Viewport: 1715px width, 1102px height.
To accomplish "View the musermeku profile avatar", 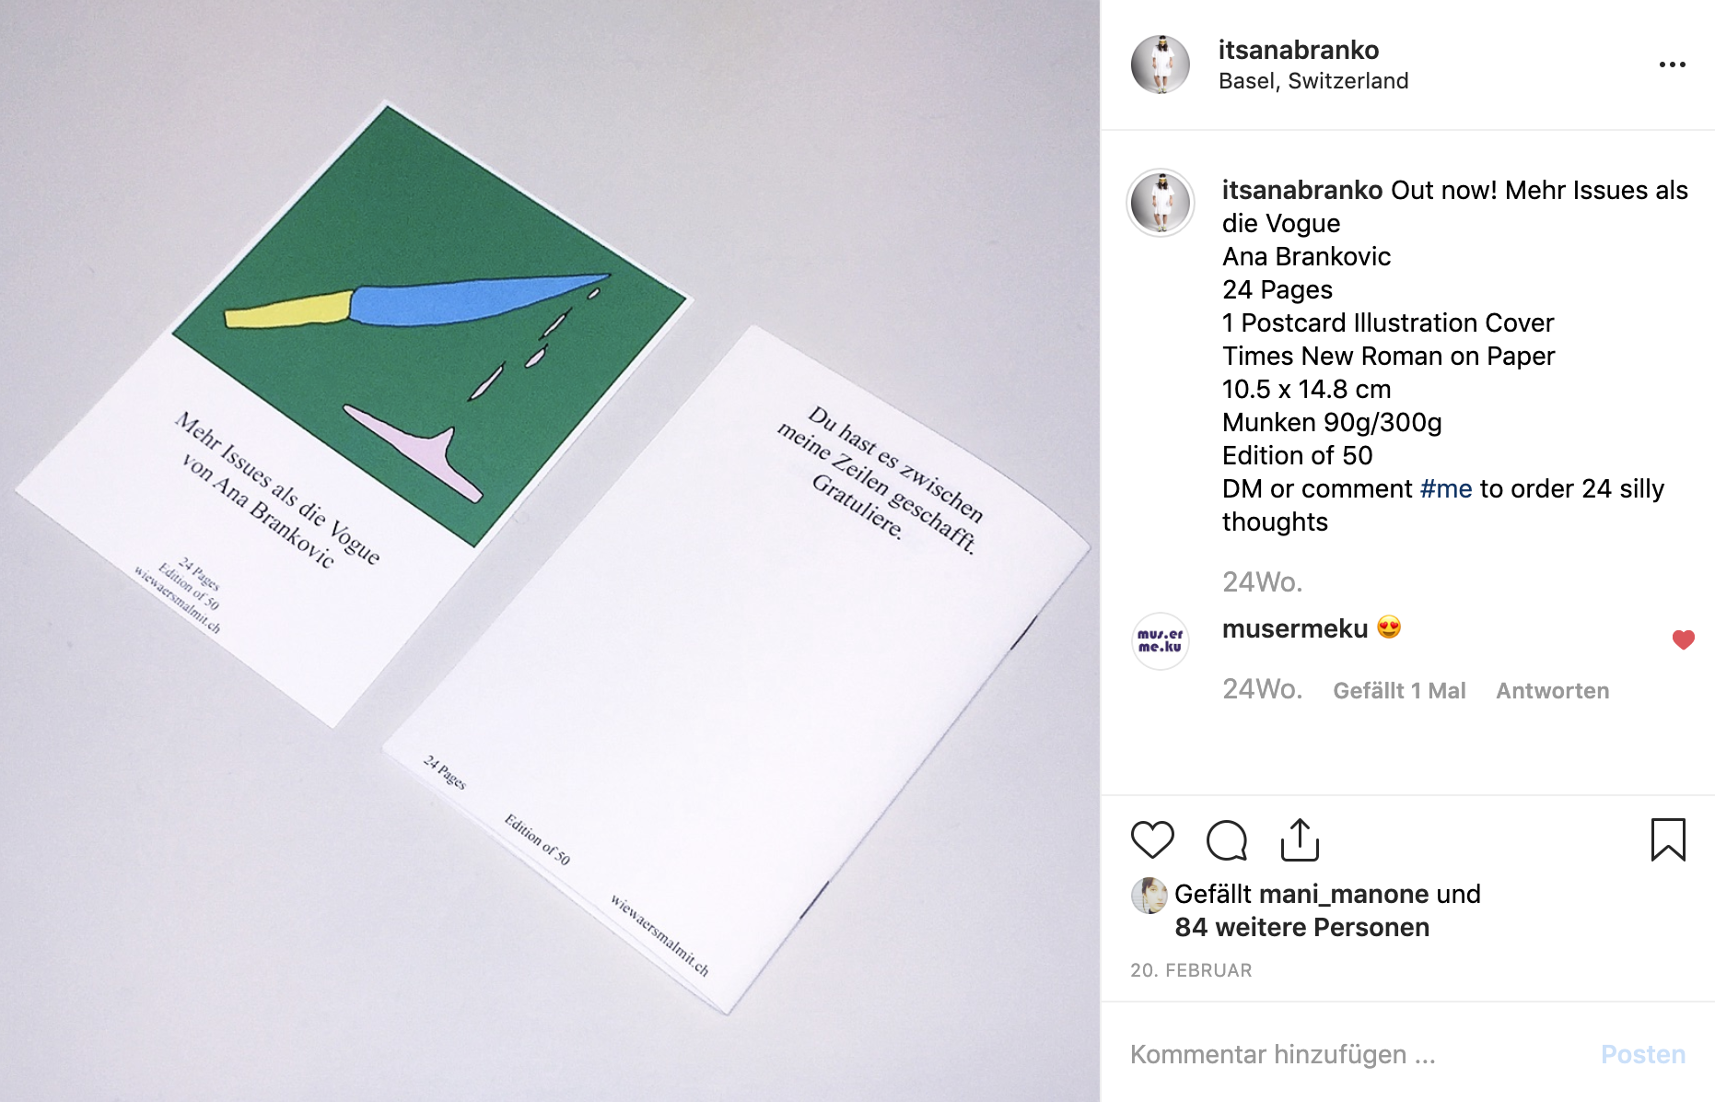I will point(1161,640).
